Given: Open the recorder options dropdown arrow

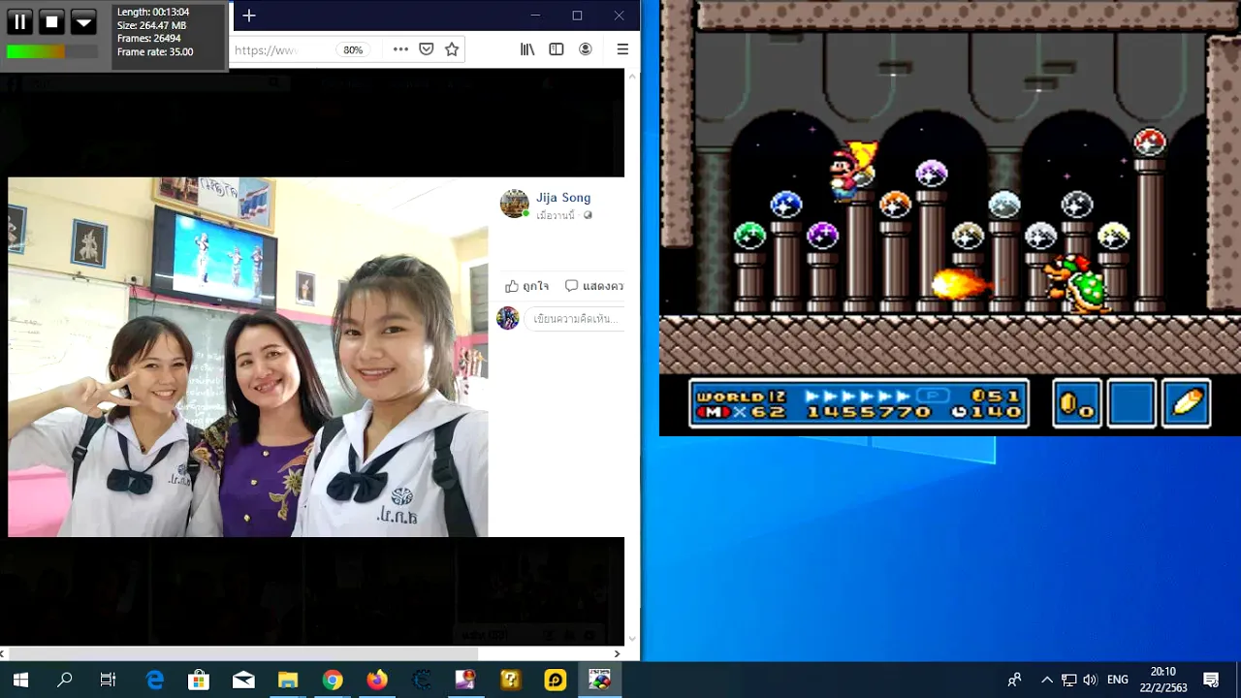Looking at the screenshot, I should [83, 21].
